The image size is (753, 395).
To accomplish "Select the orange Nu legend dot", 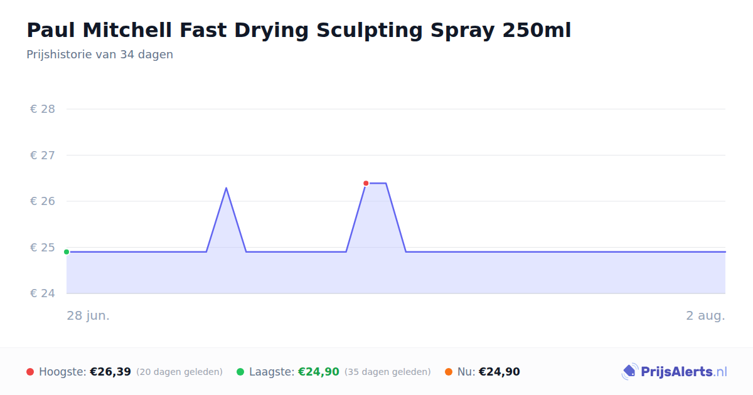I will coord(449,372).
